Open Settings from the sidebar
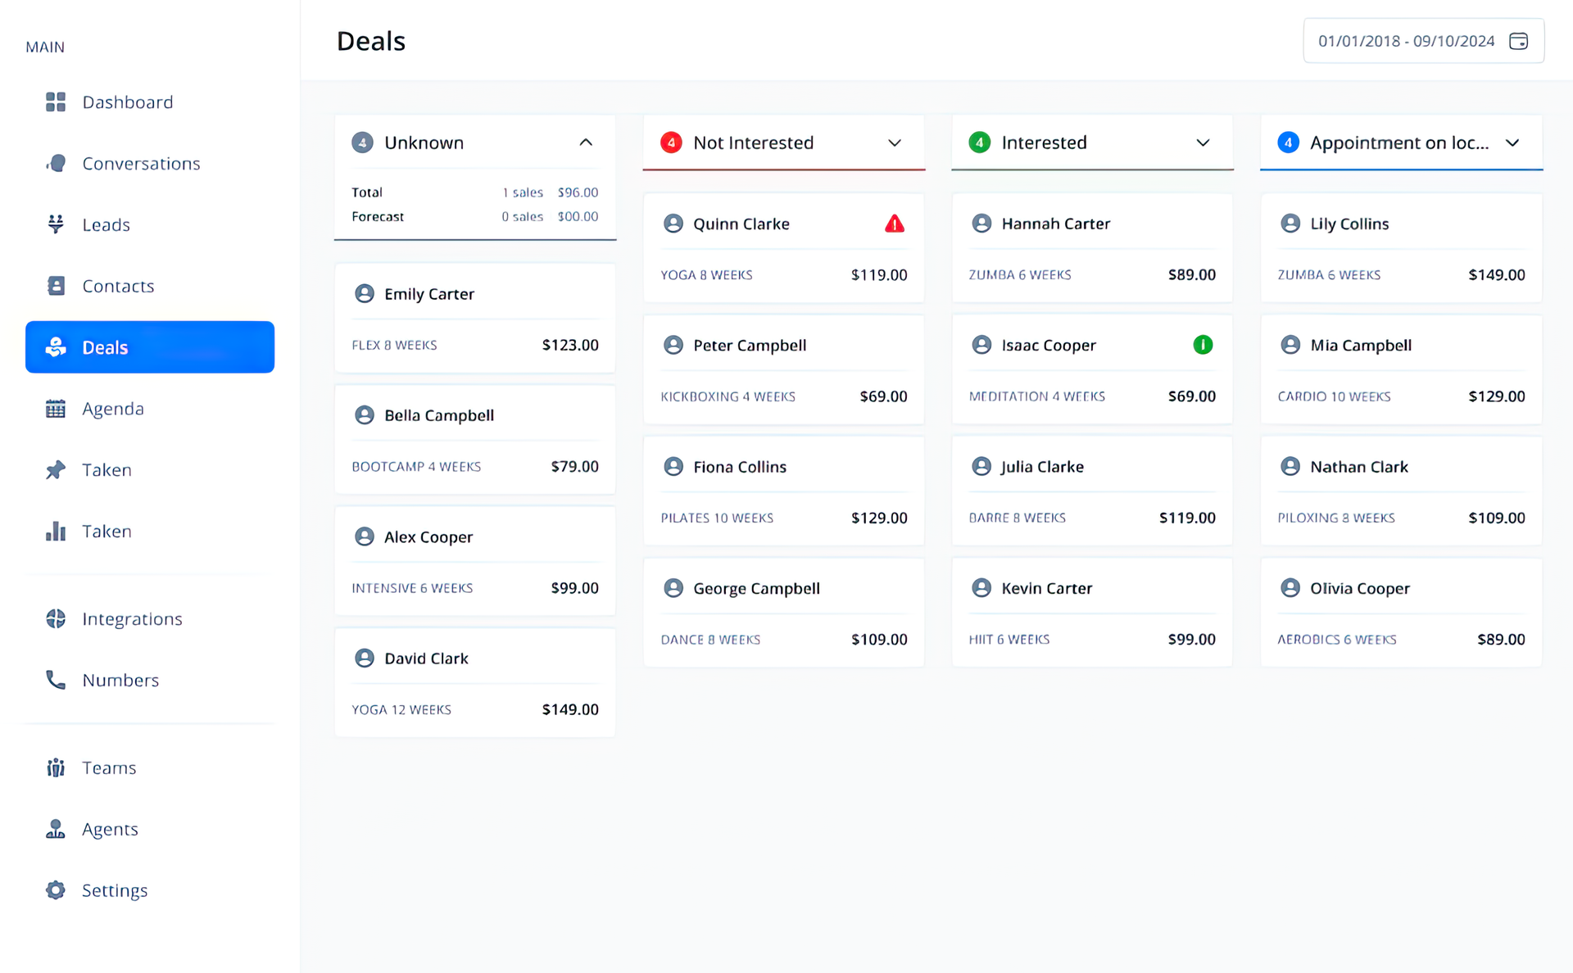 [114, 889]
